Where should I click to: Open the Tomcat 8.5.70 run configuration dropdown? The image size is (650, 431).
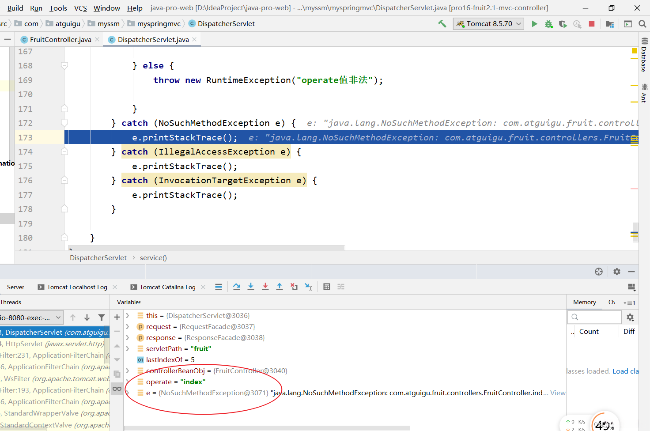(488, 24)
